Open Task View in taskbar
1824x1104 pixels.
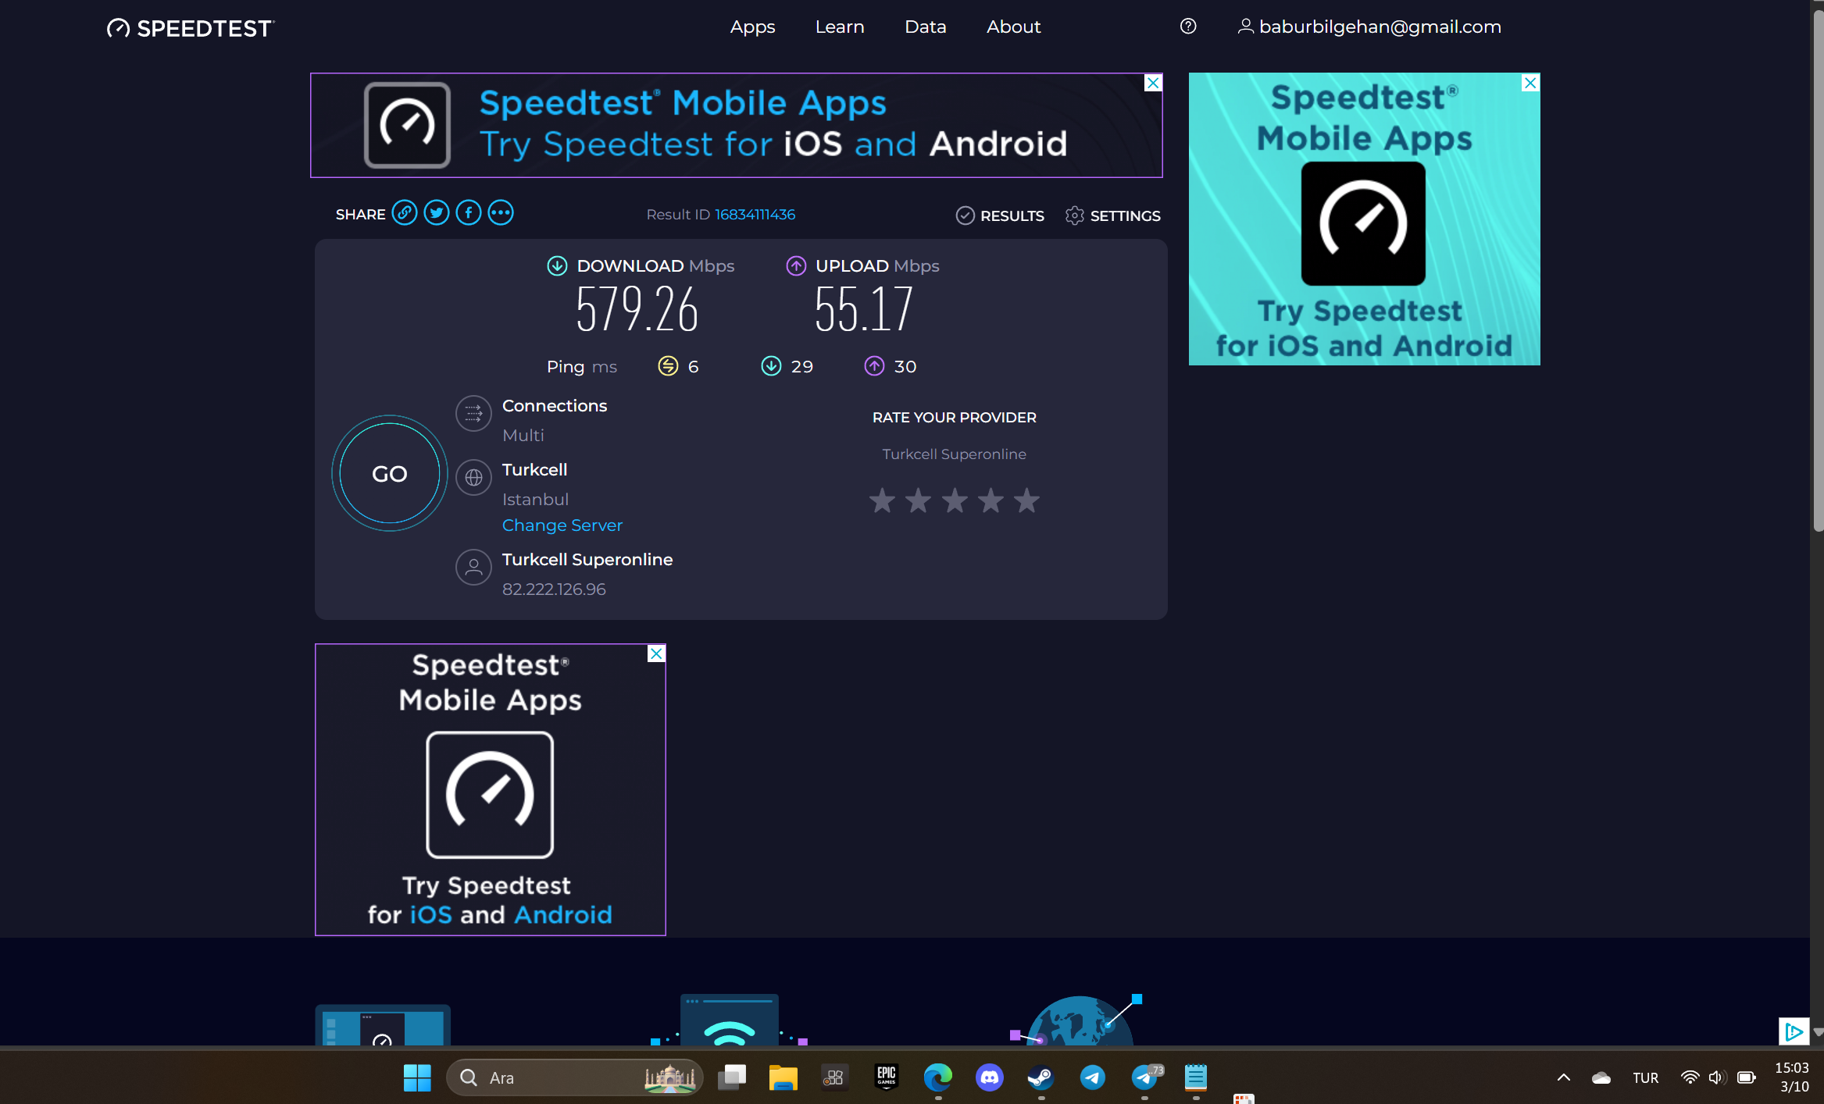(x=732, y=1077)
